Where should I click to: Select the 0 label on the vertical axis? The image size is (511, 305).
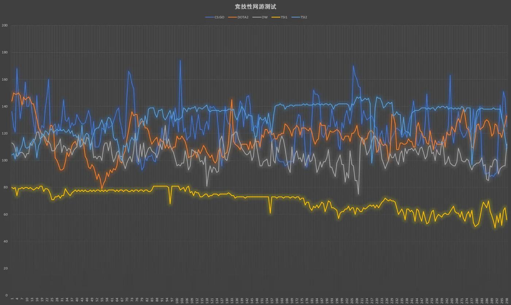tap(7, 295)
